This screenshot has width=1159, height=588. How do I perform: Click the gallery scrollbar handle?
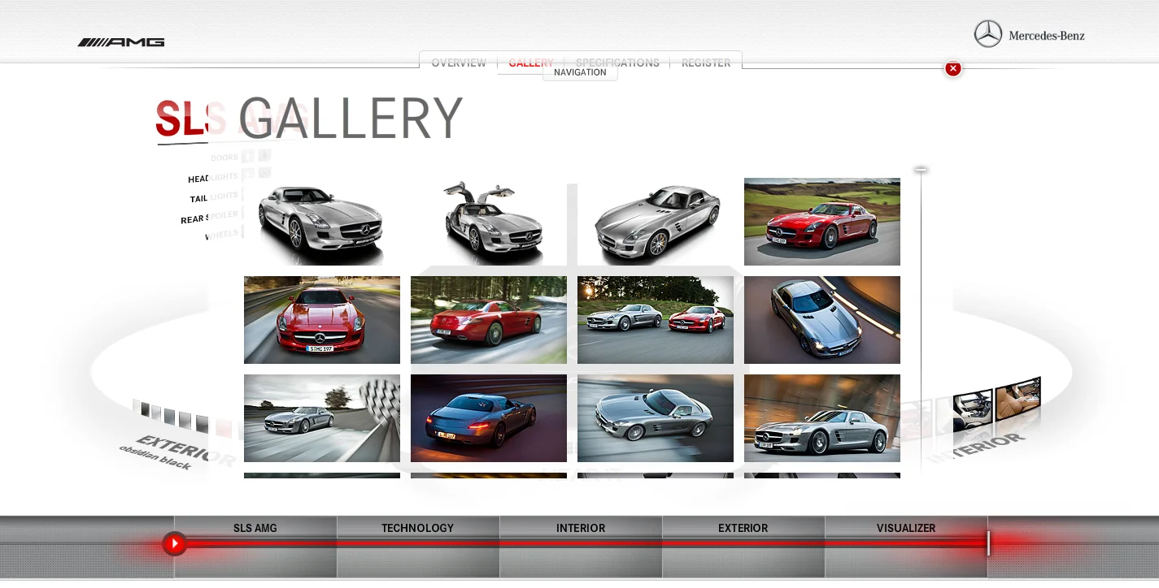tap(921, 170)
